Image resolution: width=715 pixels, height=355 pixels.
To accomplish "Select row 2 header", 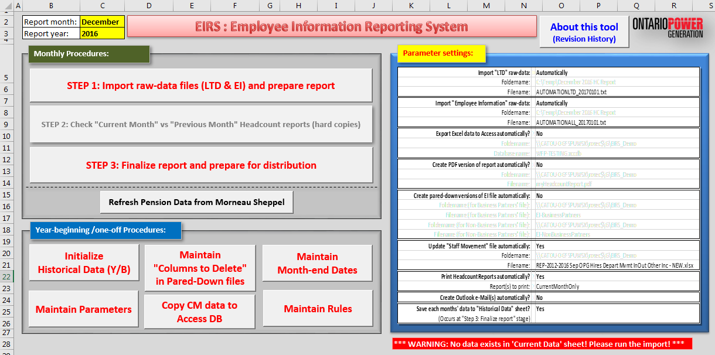I will click(x=6, y=22).
